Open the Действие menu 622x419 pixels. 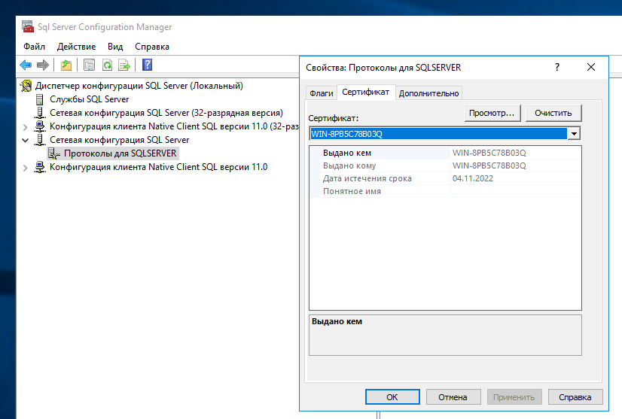pos(76,47)
